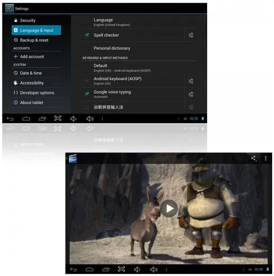
Task: Open Backup & reset settings
Action: [37, 40]
